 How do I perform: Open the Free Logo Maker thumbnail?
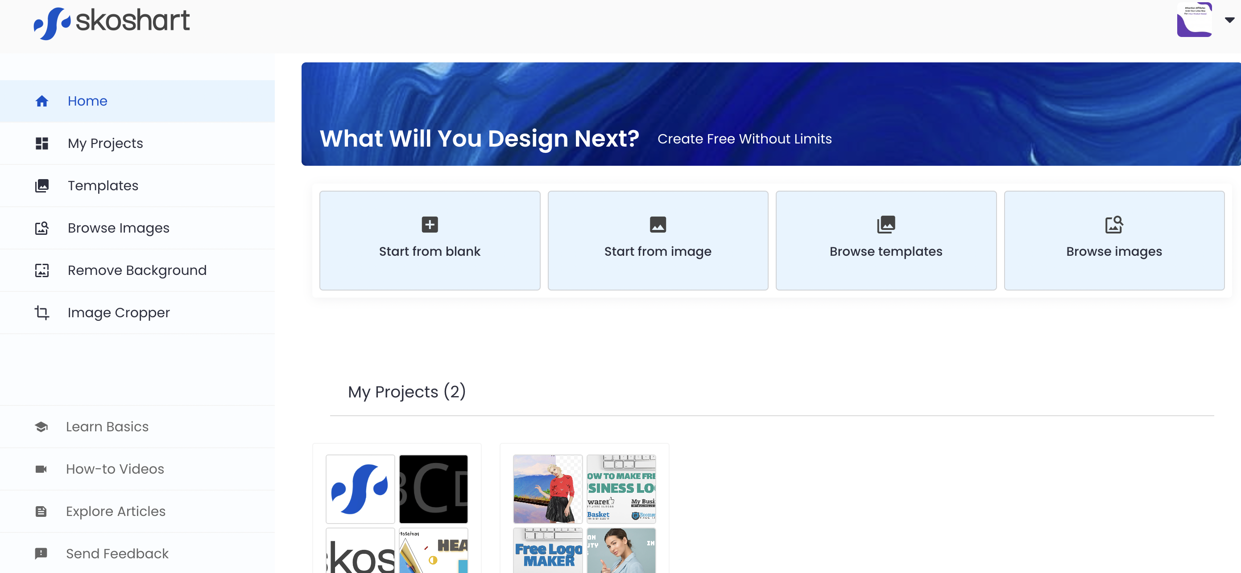pyautogui.click(x=548, y=551)
